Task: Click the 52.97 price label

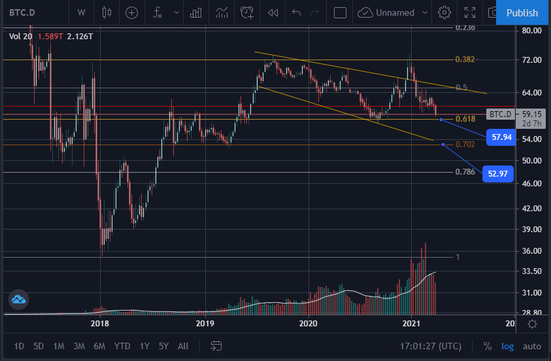Action: (497, 174)
